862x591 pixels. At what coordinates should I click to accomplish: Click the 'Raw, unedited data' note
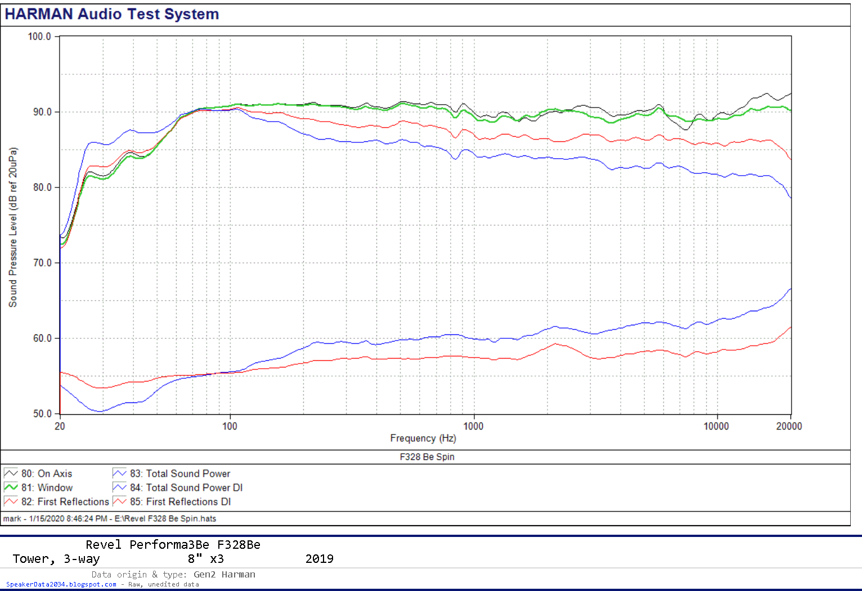click(x=164, y=584)
